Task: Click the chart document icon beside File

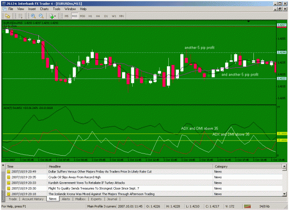Action: tap(5, 9)
